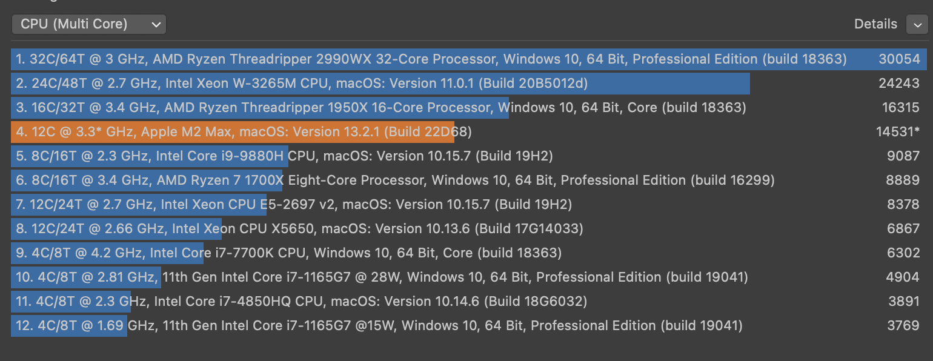Viewport: 933px width, 361px height.
Task: Click the Details label
Action: 875,24
